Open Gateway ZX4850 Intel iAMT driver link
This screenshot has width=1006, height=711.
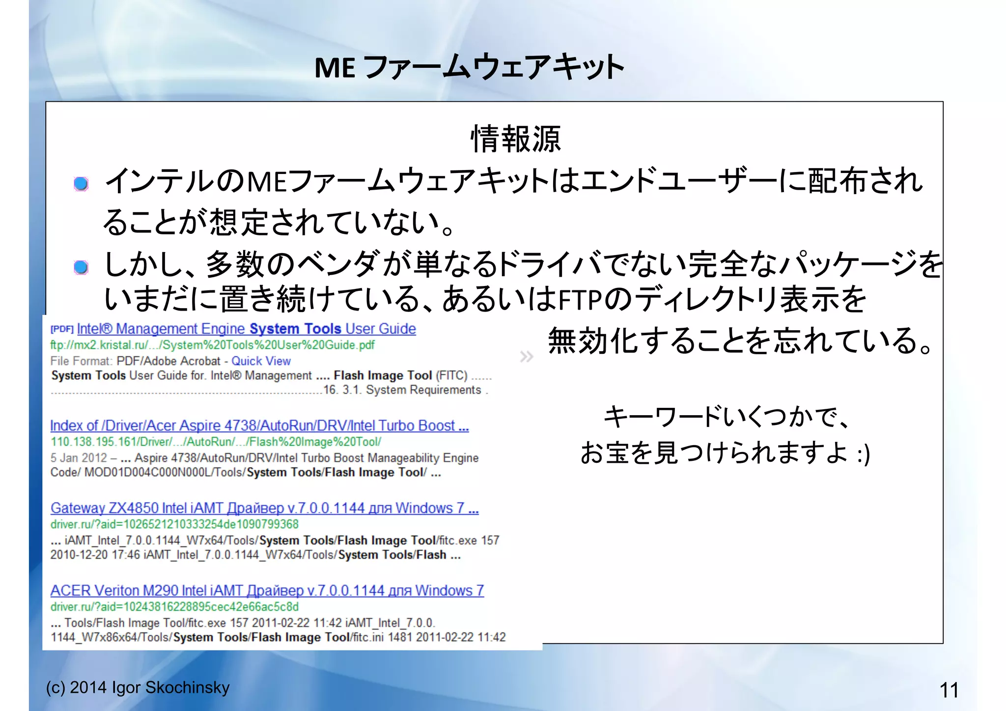click(264, 508)
